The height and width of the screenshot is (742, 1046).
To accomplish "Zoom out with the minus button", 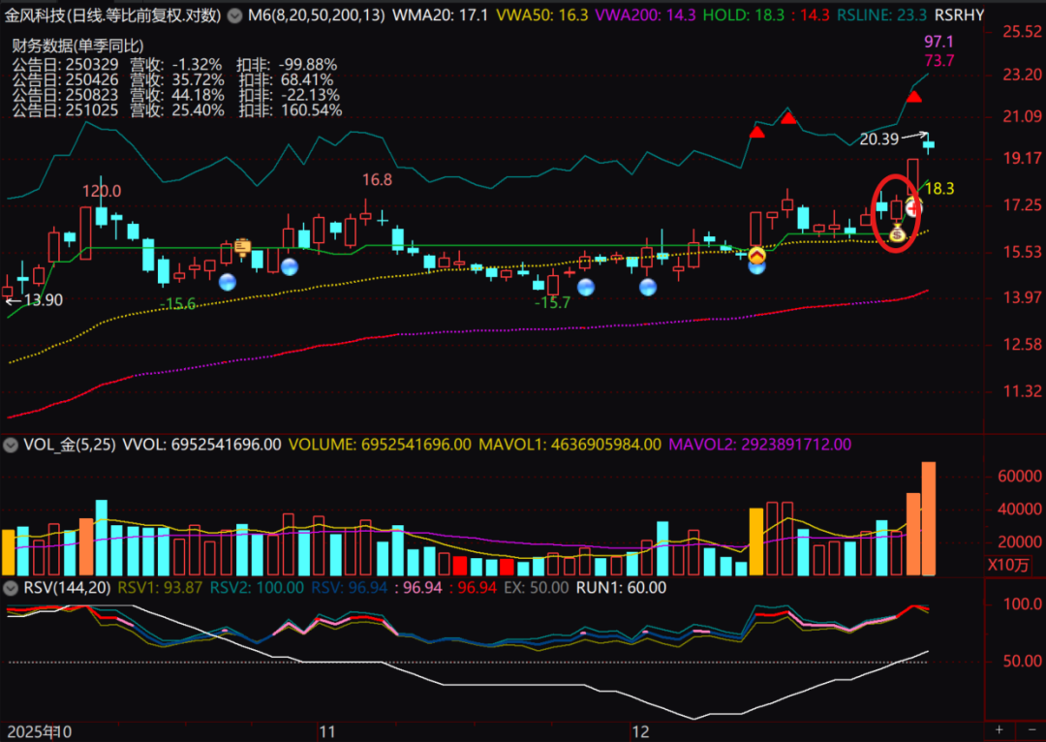I will 1032,730.
